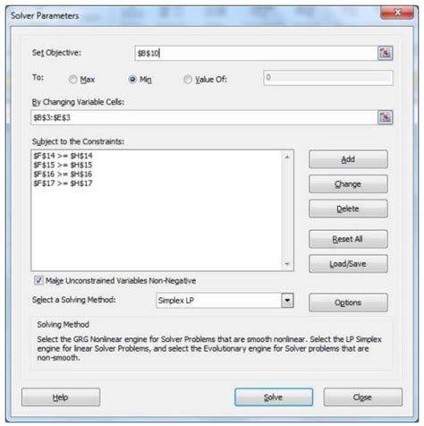Click the Add constraint button
Viewport: 424px width, 426px height.
[348, 159]
